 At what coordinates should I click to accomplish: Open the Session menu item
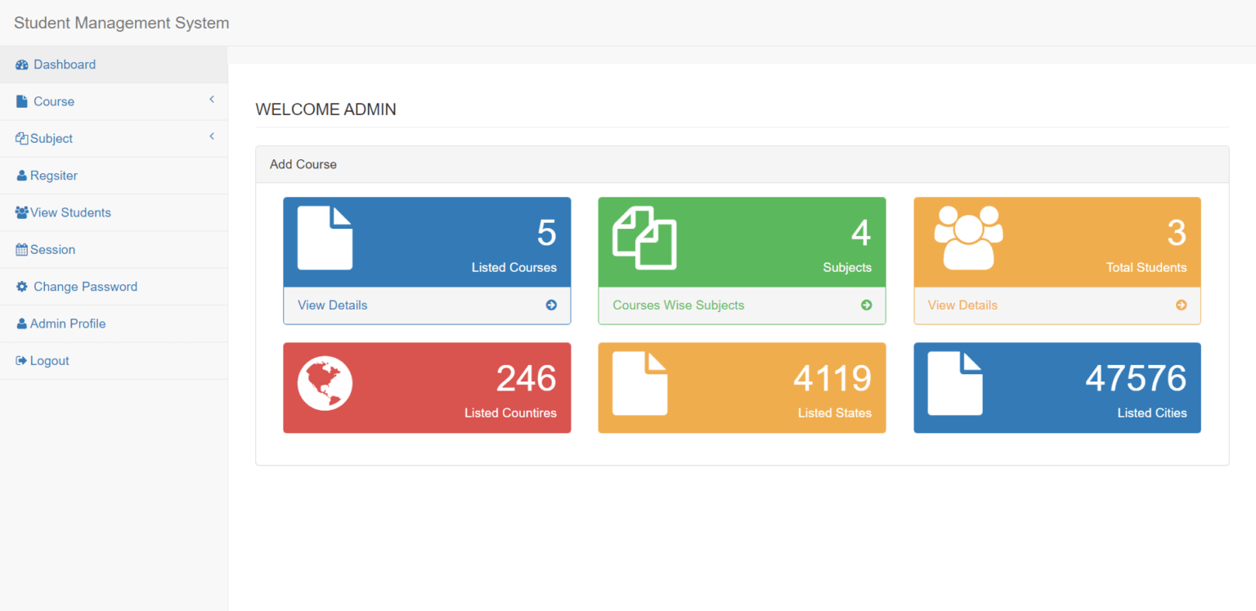(x=52, y=250)
